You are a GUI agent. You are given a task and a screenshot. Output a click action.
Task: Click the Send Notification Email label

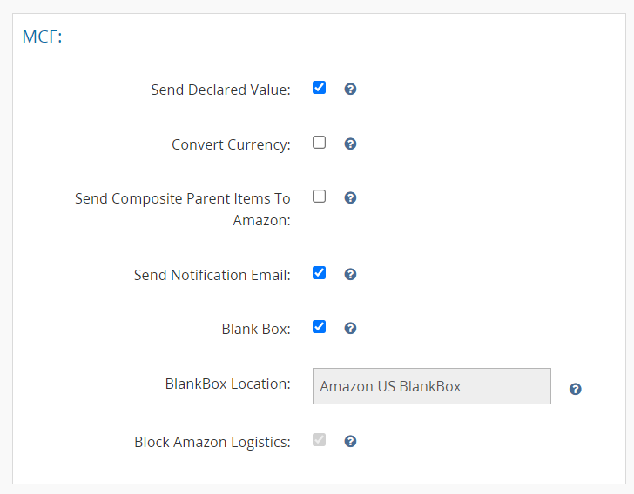(x=212, y=275)
